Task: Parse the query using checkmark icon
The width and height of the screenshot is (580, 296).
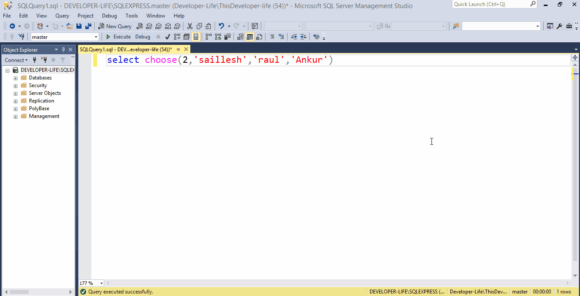Action: click(168, 37)
